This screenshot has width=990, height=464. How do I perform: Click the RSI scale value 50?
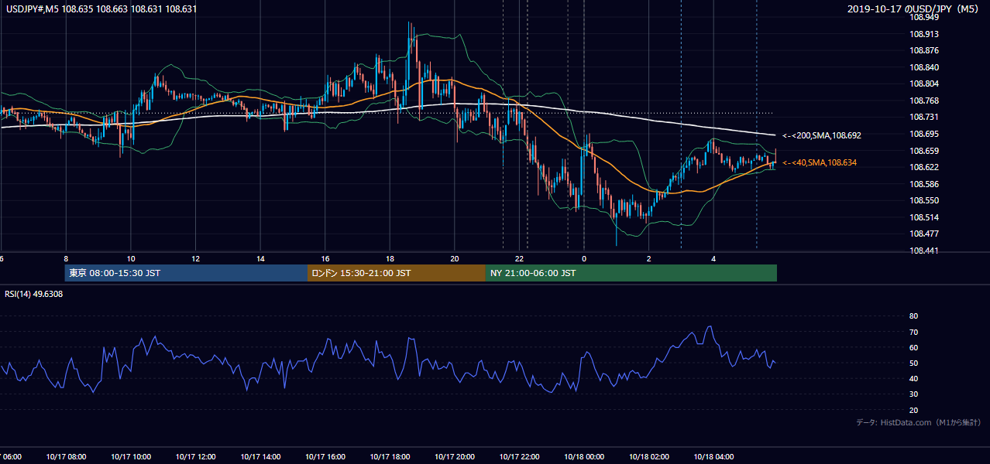click(913, 363)
